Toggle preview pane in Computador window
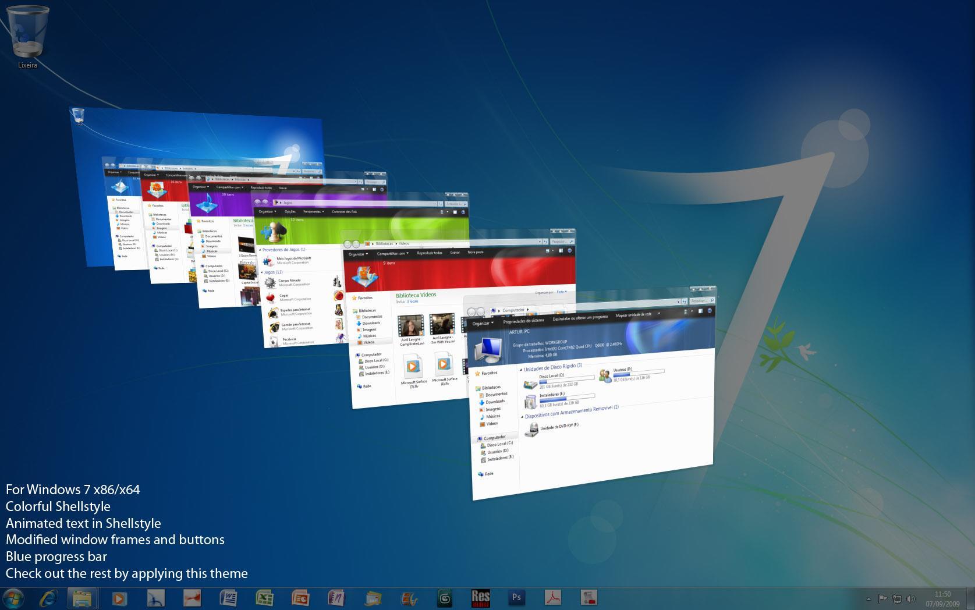975x610 pixels. tap(700, 311)
